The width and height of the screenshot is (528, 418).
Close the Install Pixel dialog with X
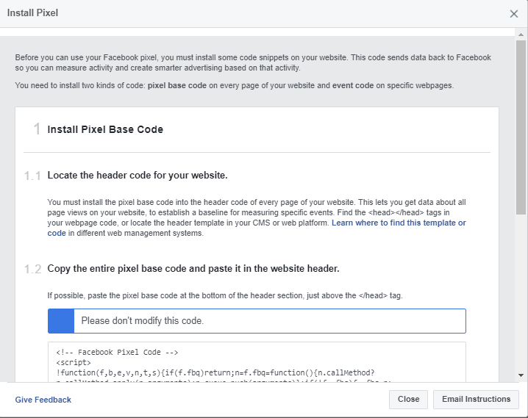click(x=513, y=13)
